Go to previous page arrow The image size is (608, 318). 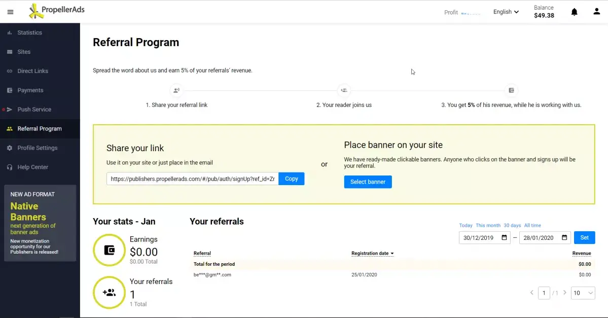click(x=531, y=293)
